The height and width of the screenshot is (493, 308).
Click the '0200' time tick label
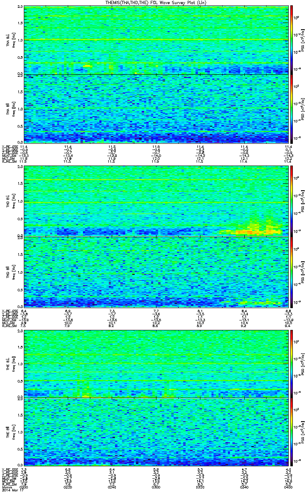click(24, 487)
